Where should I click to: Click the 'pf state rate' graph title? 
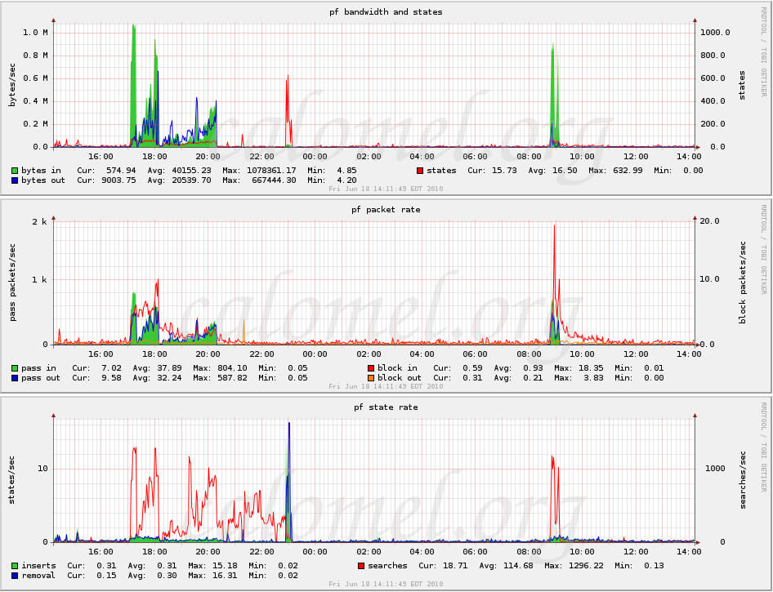386,407
